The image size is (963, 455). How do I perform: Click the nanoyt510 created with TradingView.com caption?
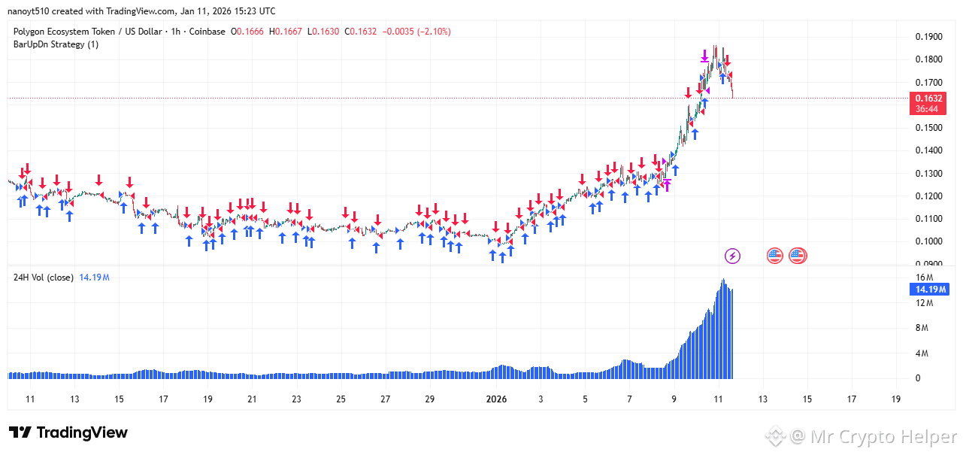point(141,11)
